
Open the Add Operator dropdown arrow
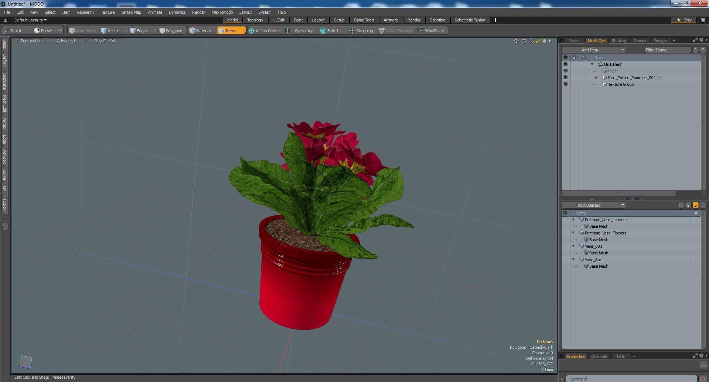point(623,205)
